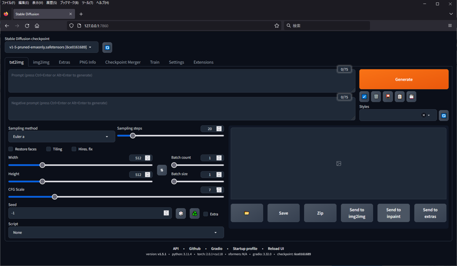The width and height of the screenshot is (457, 266).
Task: Click Send to img2img button
Action: 357,213
